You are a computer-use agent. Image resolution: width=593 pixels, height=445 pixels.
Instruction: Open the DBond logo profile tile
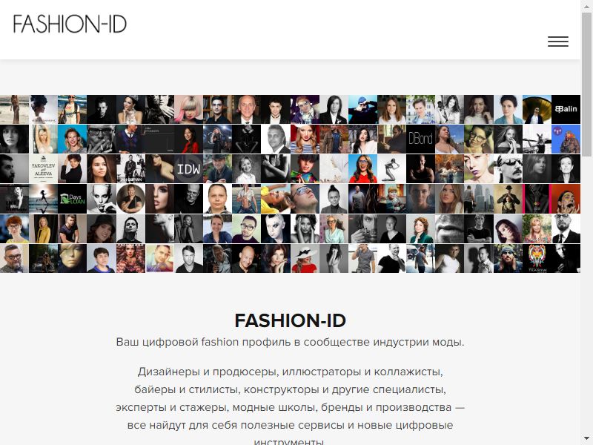coord(420,139)
